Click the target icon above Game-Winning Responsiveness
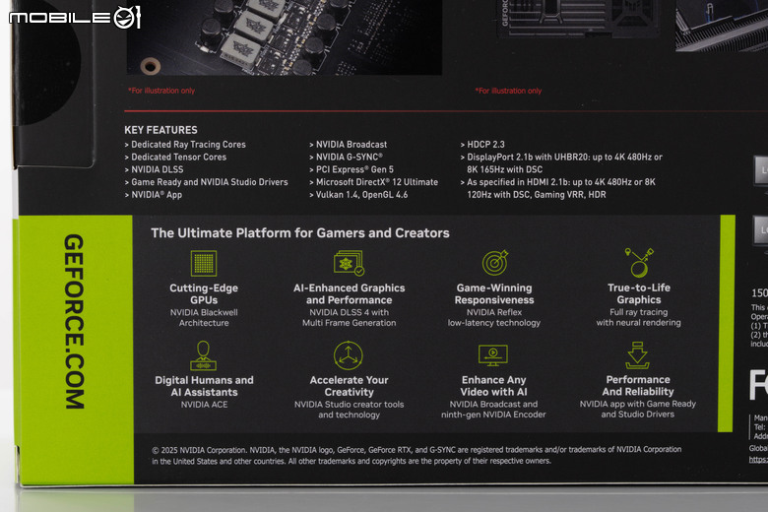Screen dimensions: 768x512 [x=495, y=263]
